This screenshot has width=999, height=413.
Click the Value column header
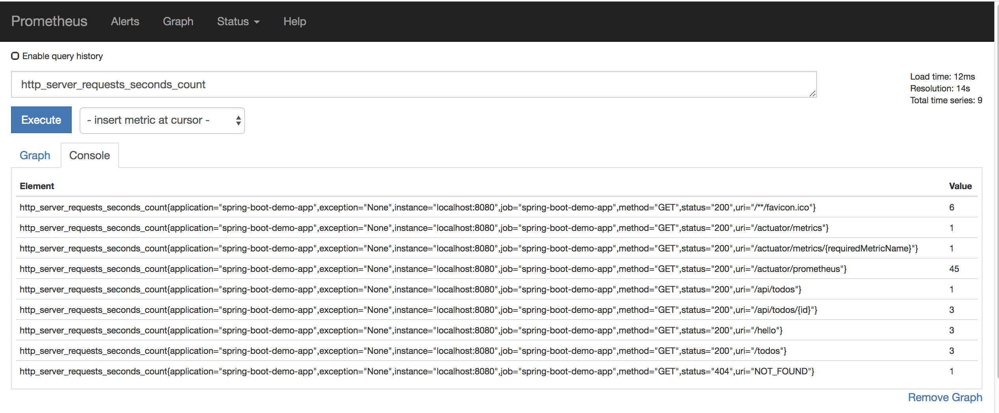[960, 186]
